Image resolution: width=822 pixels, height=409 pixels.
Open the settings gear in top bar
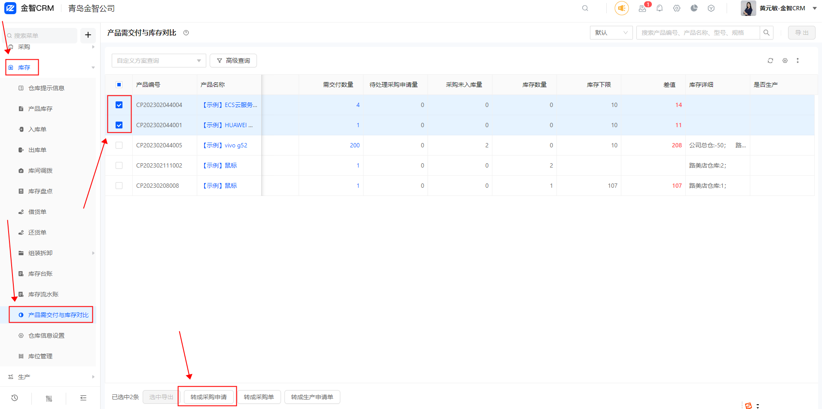677,8
